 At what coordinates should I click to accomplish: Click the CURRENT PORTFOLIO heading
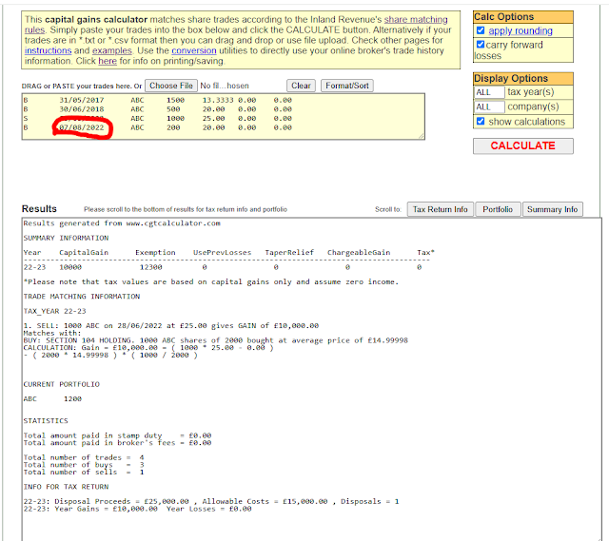point(61,384)
